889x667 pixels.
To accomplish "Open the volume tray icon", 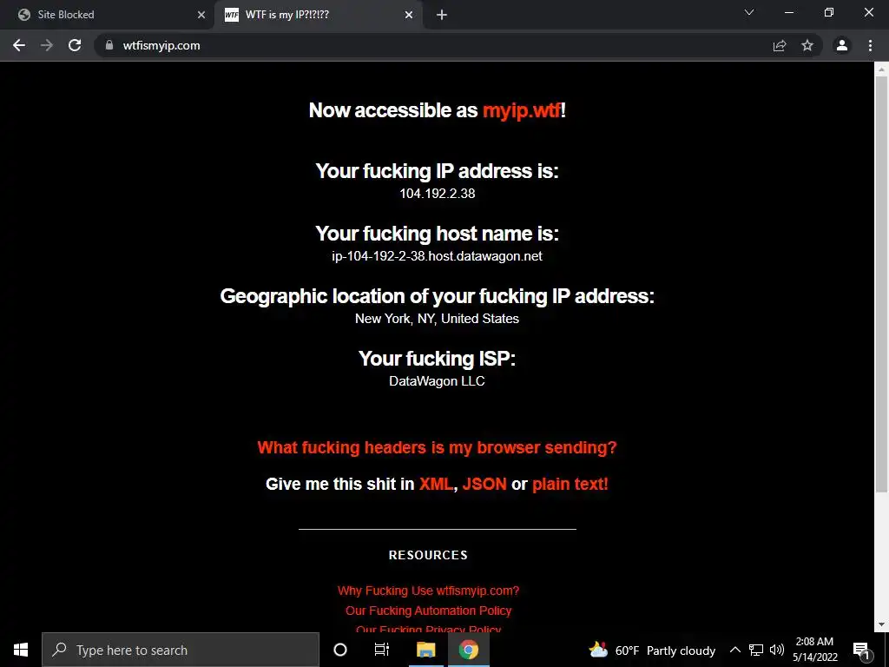I will pos(777,650).
